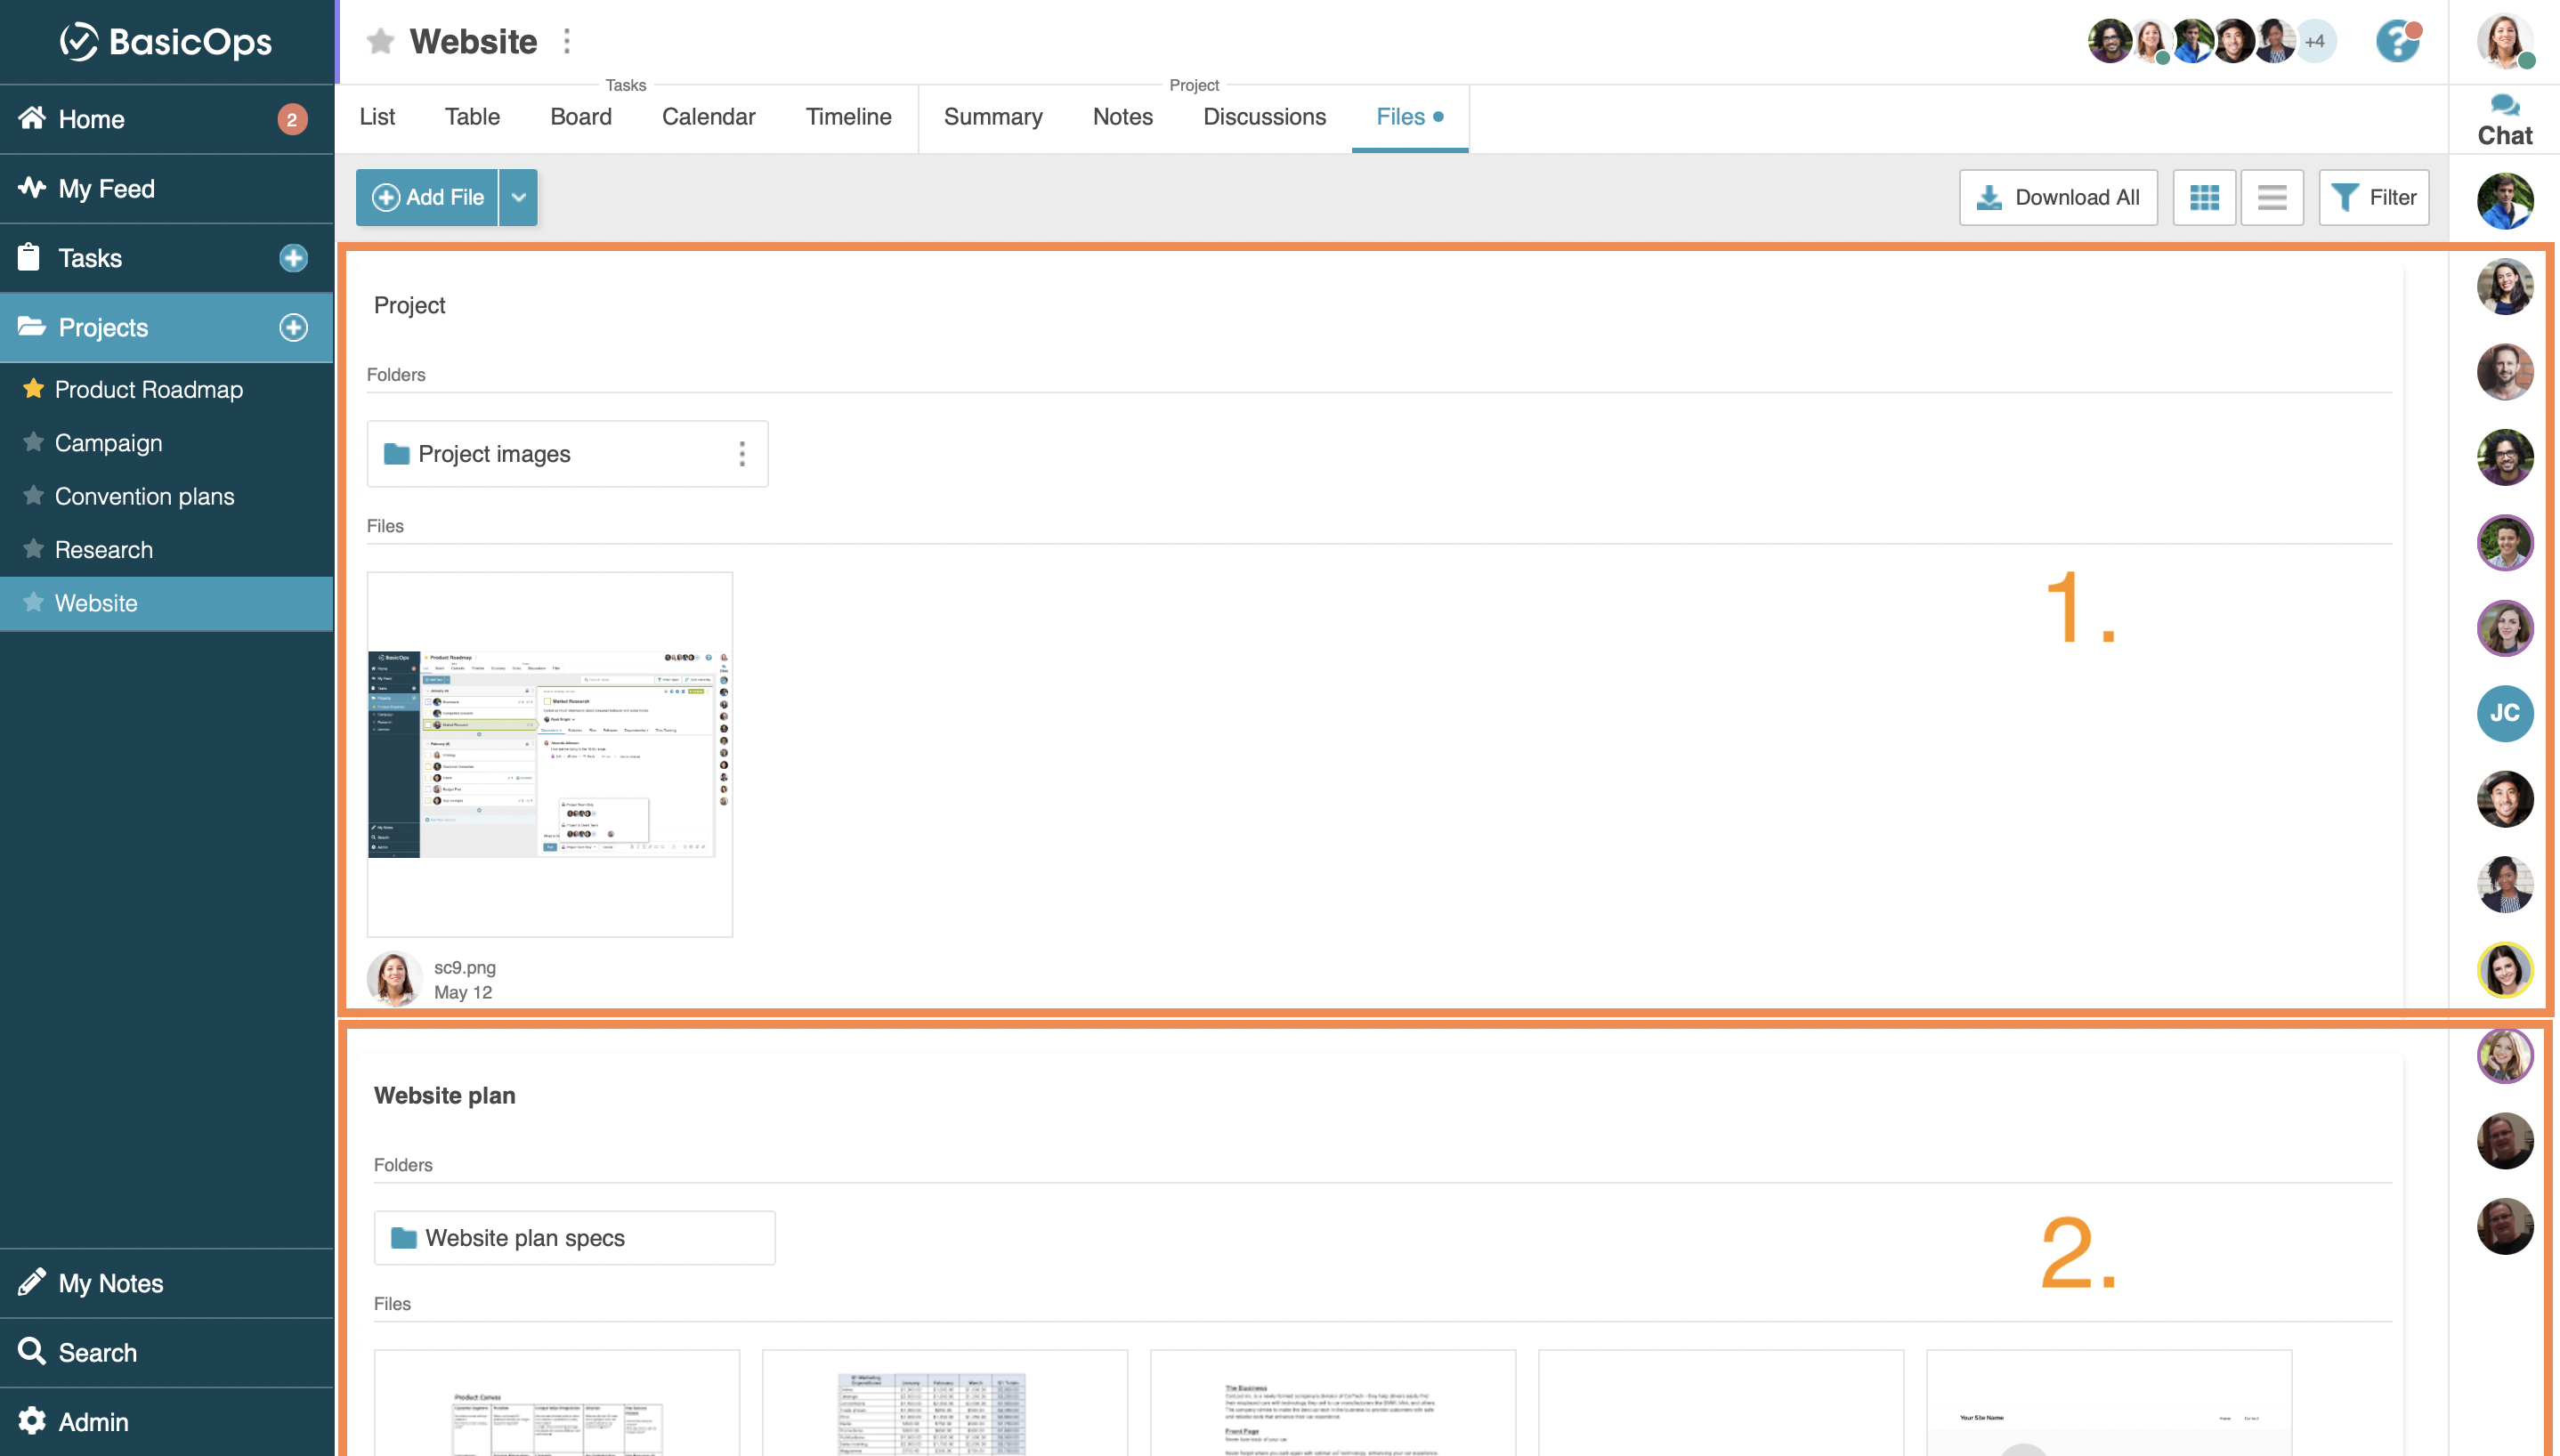The width and height of the screenshot is (2560, 1456).
Task: Open My Feed in sidebar
Action: (x=166, y=189)
